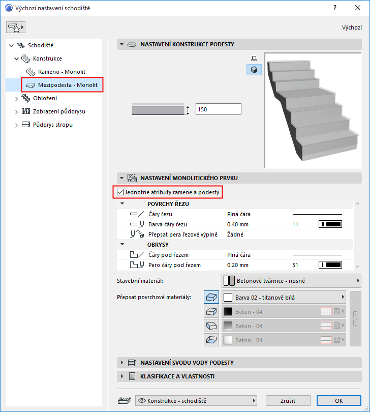The image size is (370, 412).
Task: Click the Výchozí label
Action: 352,27
